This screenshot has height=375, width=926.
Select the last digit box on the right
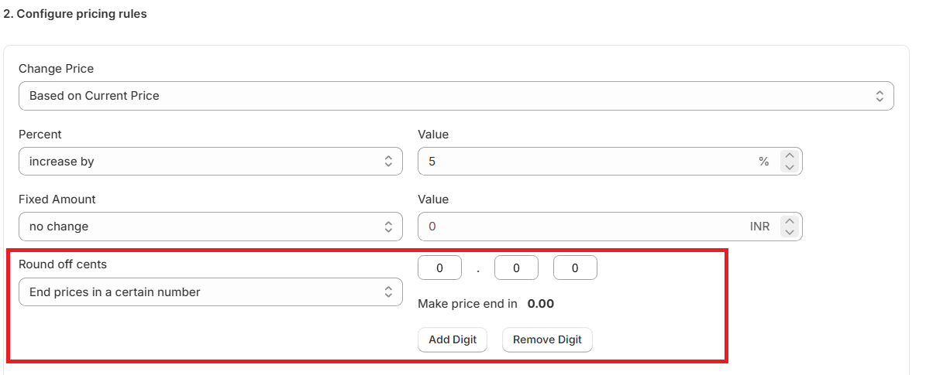(575, 268)
